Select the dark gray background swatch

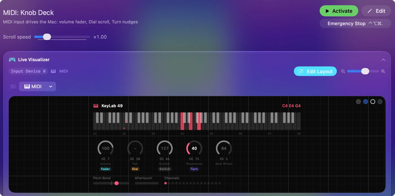click(358, 102)
